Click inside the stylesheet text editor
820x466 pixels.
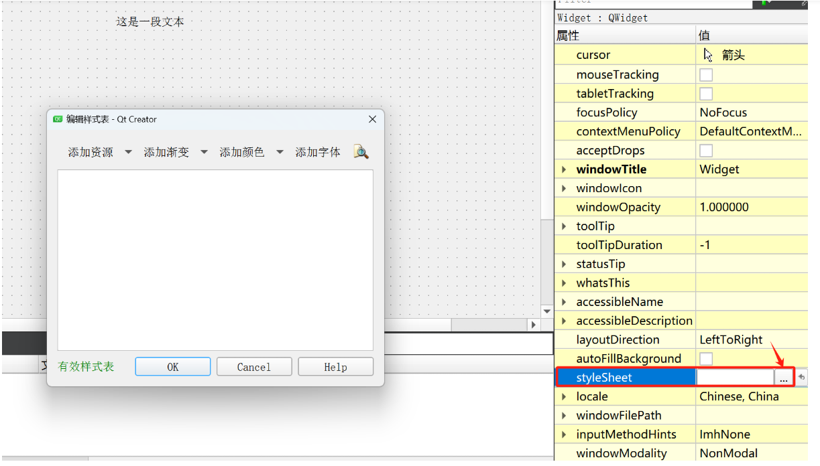pos(215,260)
